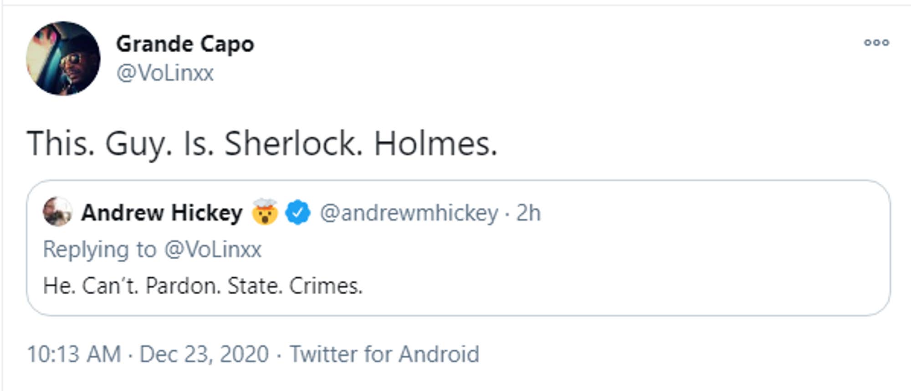Open Grande Capo display name link
The width and height of the screenshot is (911, 391).
(185, 45)
